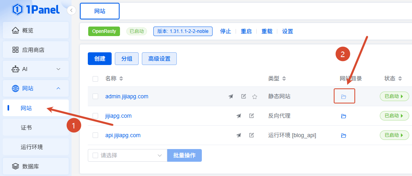Tick the checkbox beside api.jijiapg.com
412x176 pixels.
coord(95,135)
